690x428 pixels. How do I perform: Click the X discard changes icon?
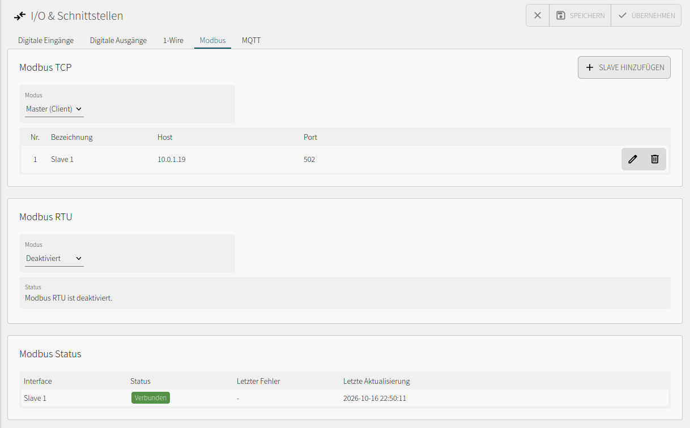tap(538, 15)
